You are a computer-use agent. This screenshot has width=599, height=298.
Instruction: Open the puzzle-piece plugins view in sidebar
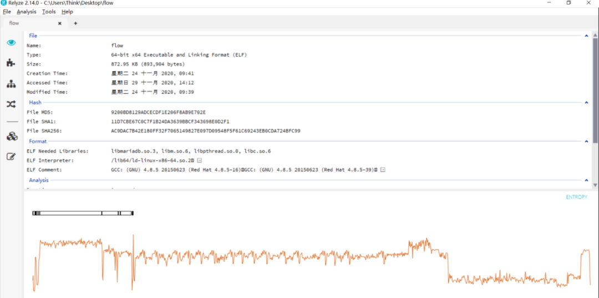(x=11, y=63)
